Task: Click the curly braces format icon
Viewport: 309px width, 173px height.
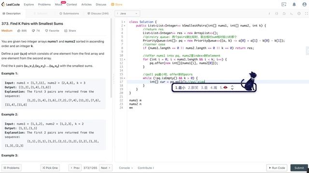Action: pos(277,13)
